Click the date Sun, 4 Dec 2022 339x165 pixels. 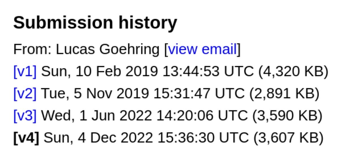[x=98, y=138]
